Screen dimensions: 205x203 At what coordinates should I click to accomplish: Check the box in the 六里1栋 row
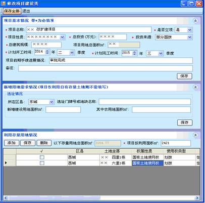(42, 163)
